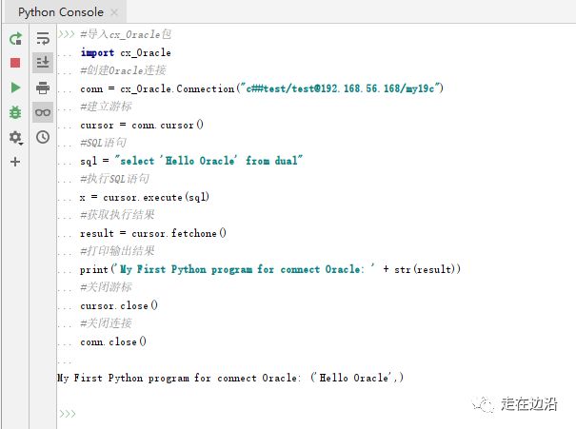Close the Python Console tab
This screenshot has width=576, height=429.
114,12
